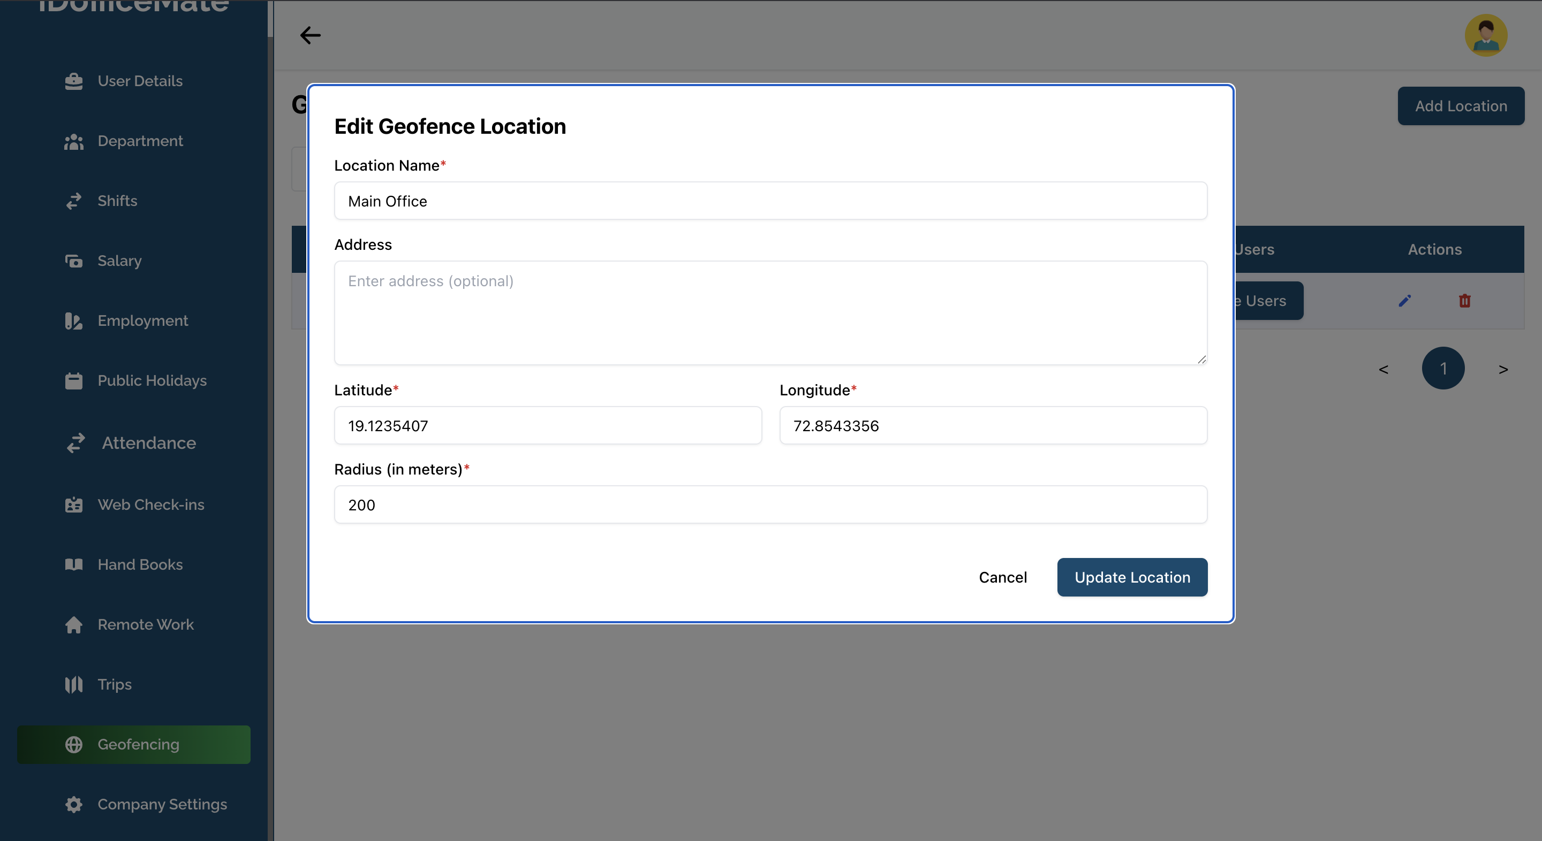Viewport: 1542px width, 841px height.
Task: Focus the Longitude input field
Action: (993, 426)
